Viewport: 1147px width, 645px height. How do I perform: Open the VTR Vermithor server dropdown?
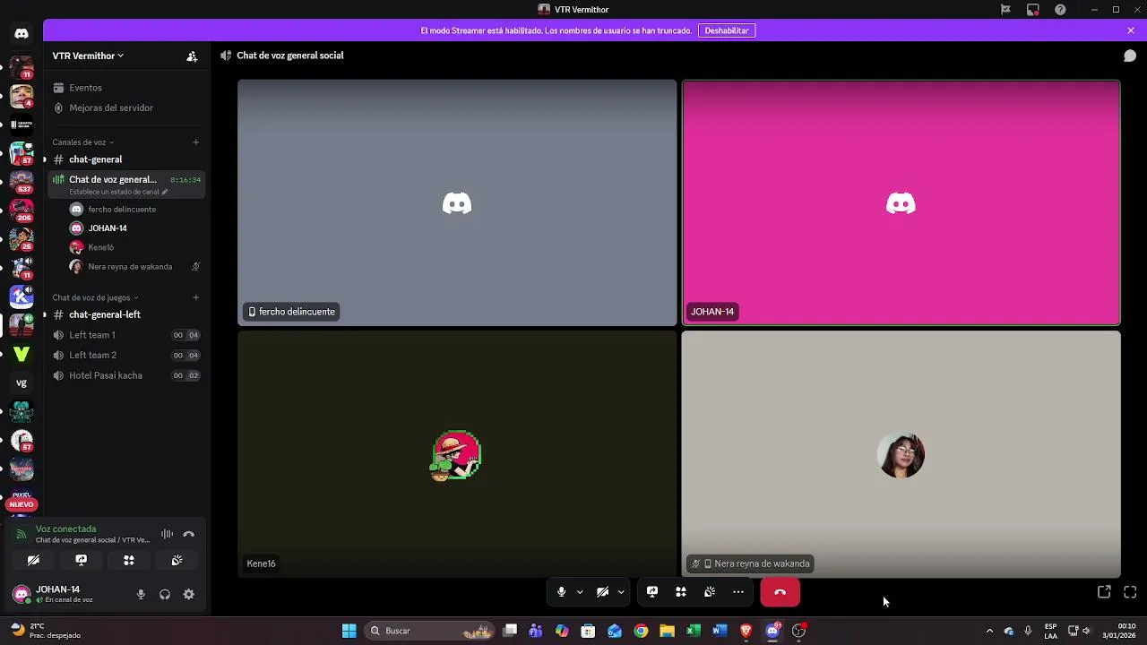[x=88, y=56]
